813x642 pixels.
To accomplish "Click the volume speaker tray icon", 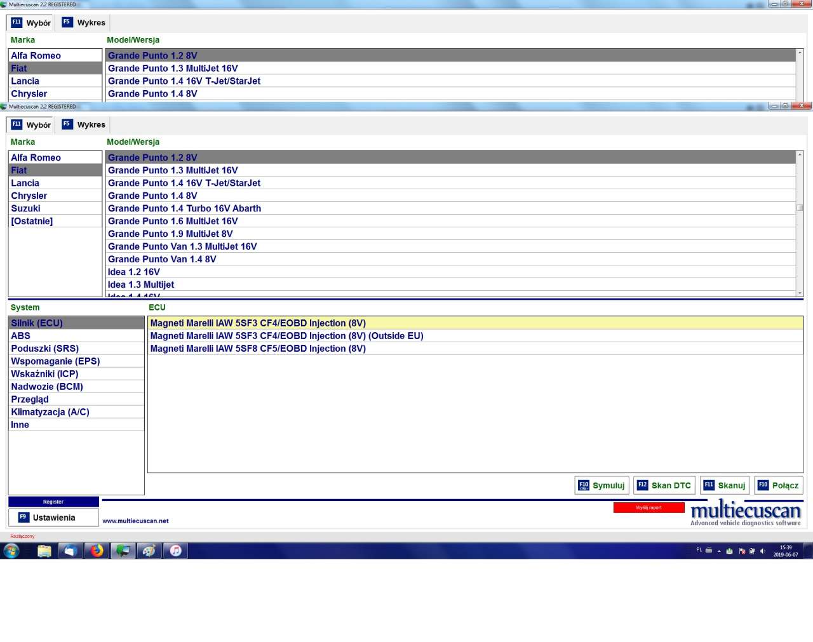I will (x=763, y=551).
